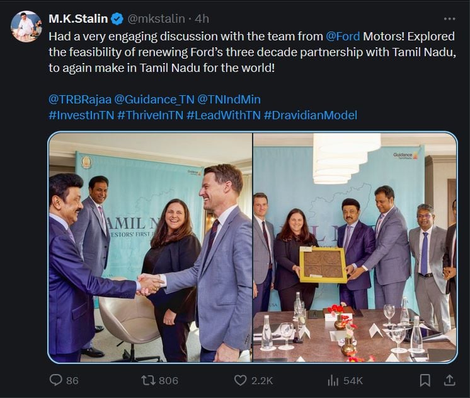Open the view analytics bar chart icon
This screenshot has height=398, width=470.
(333, 380)
